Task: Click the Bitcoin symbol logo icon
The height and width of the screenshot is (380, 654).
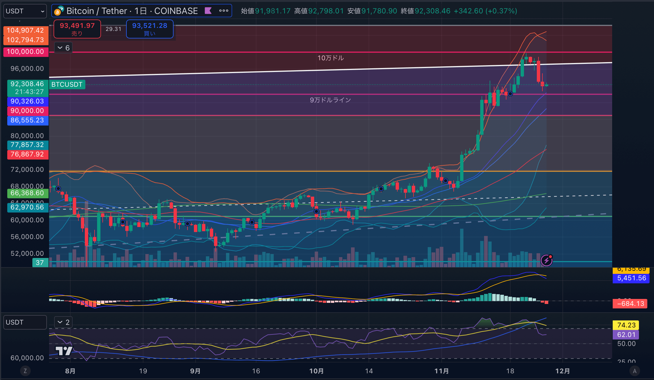Action: 59,11
